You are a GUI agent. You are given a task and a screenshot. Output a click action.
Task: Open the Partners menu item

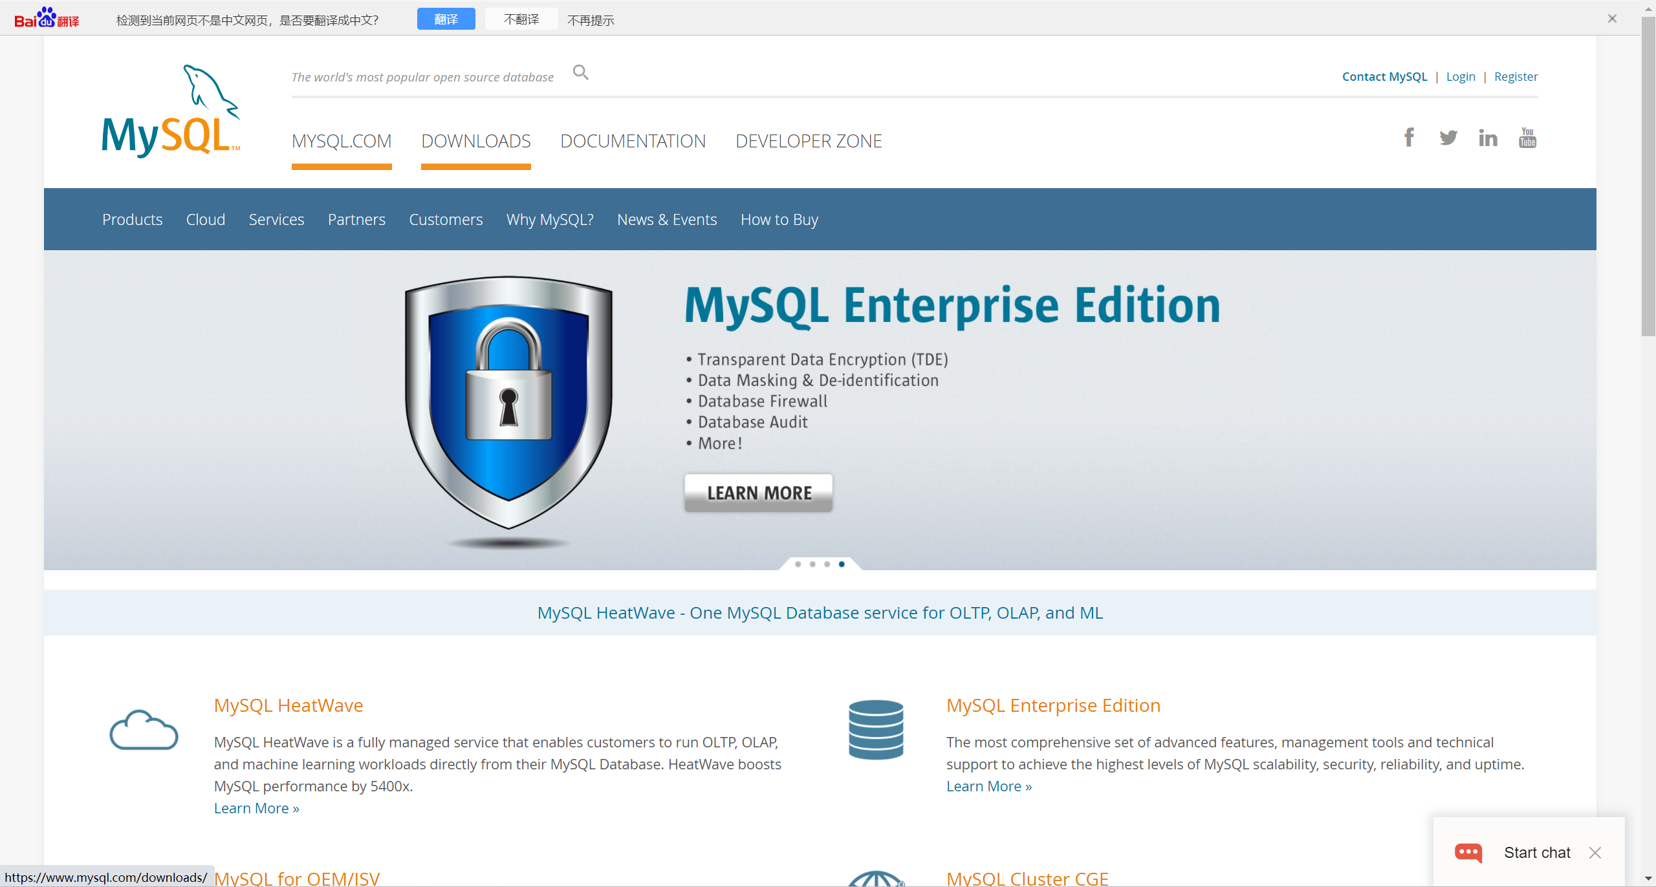pyautogui.click(x=356, y=220)
